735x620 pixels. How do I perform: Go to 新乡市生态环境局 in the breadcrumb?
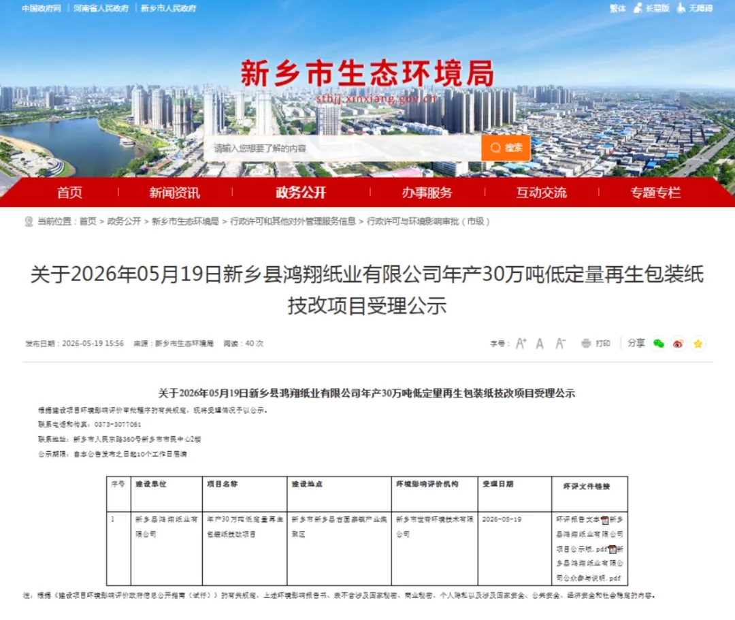coord(185,221)
